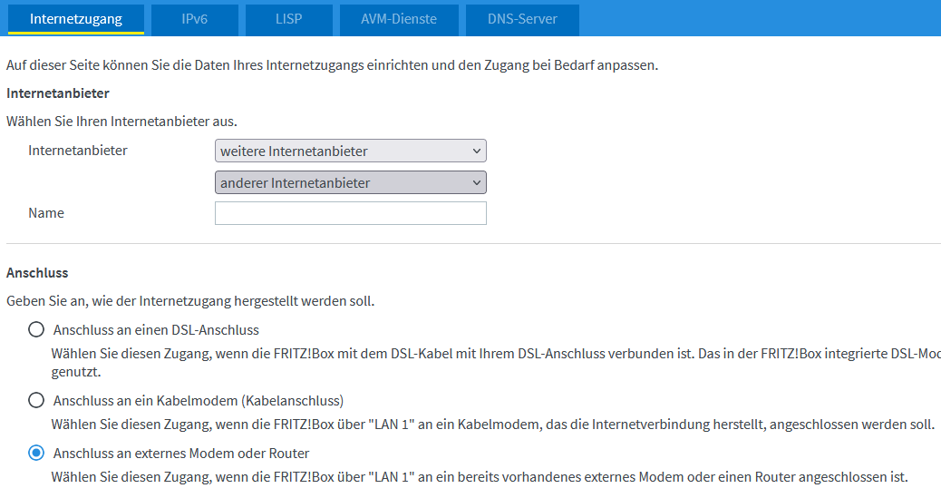Viewport: 941px width, 498px height.
Task: Focus the Name text input field
Action: [x=350, y=213]
